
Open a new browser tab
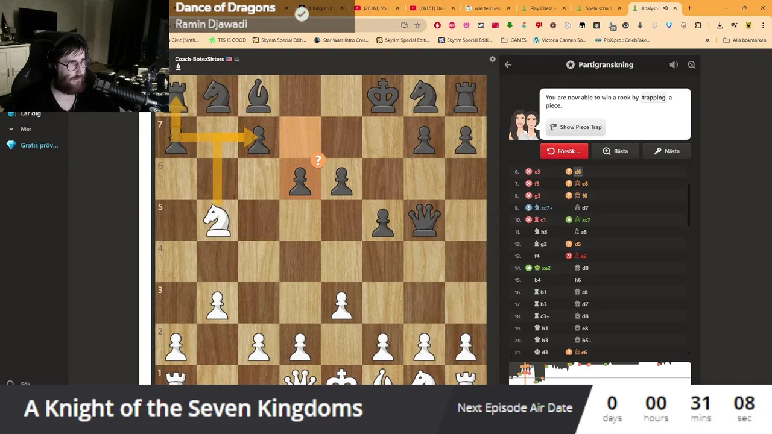tap(689, 8)
